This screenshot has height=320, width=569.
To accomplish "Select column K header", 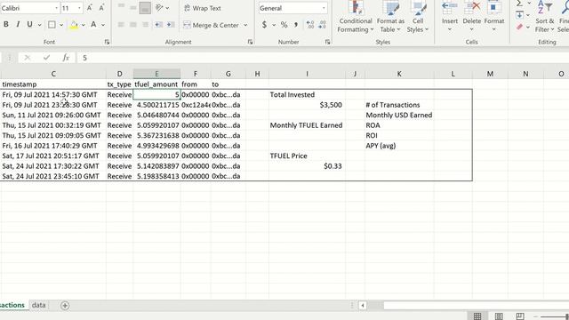I will click(x=399, y=74).
